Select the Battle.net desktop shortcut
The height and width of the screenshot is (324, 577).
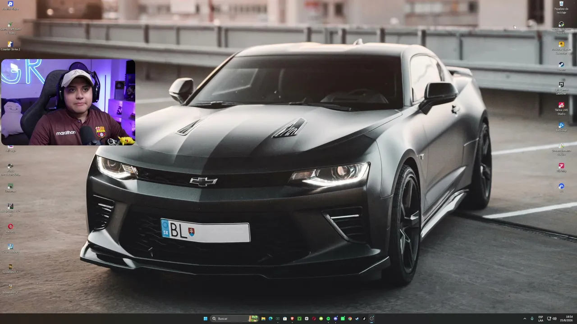click(561, 127)
